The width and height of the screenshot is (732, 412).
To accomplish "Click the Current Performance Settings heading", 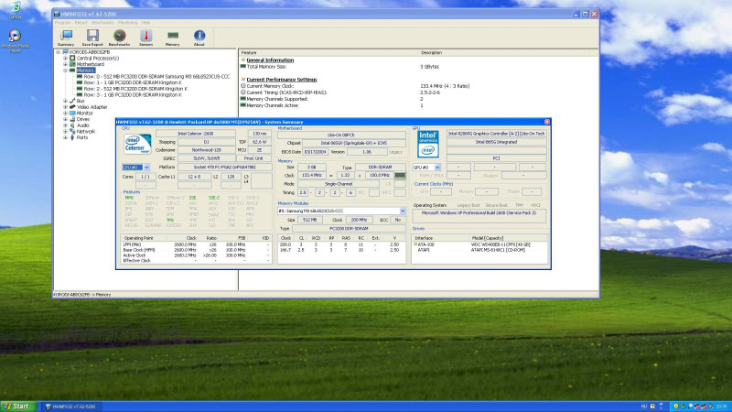I will pyautogui.click(x=282, y=80).
